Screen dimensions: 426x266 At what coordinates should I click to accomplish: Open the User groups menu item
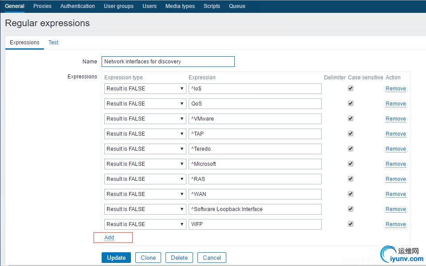118,6
